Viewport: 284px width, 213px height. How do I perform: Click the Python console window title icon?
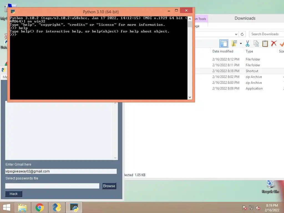point(13,12)
